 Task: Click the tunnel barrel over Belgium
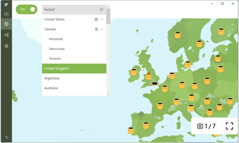pyautogui.click(x=165, y=89)
